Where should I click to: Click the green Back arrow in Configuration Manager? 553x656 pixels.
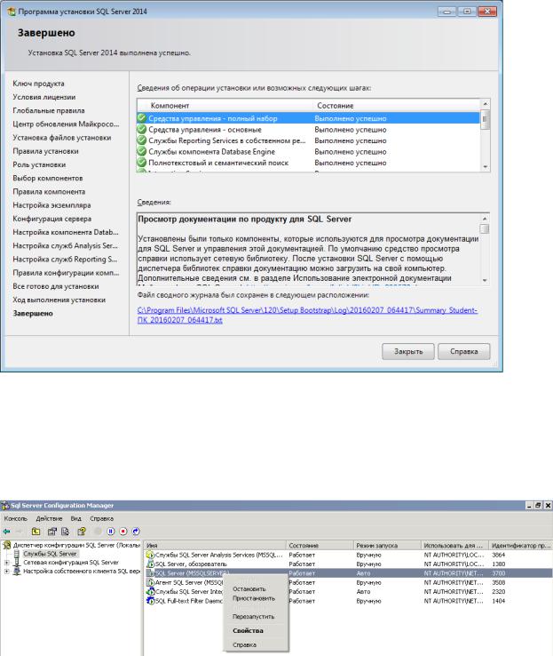[7, 532]
